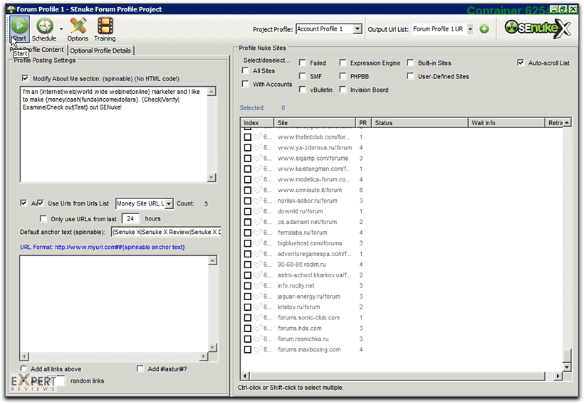The width and height of the screenshot is (584, 404).
Task: Click heart icon for www.sigamp.com/forums row
Action: (258, 158)
